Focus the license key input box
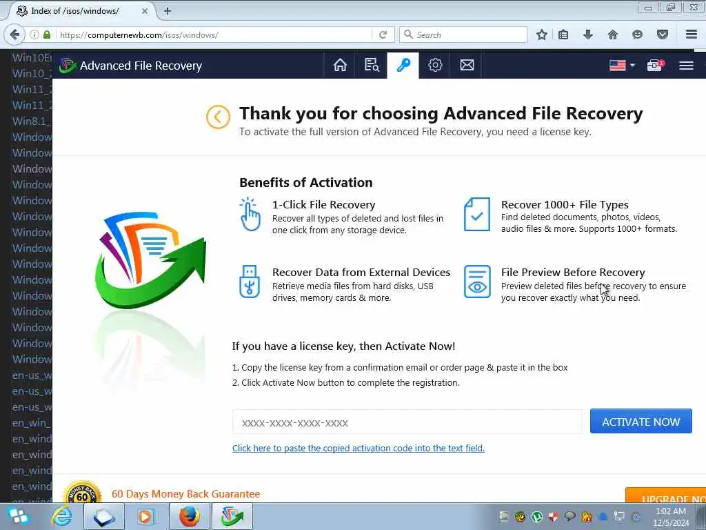The width and height of the screenshot is (706, 530). point(407,422)
